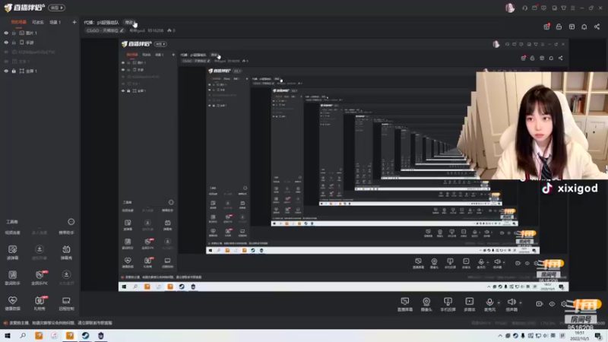Open the hamburger menu in the title bar
The height and width of the screenshot is (342, 608).
[573, 8]
